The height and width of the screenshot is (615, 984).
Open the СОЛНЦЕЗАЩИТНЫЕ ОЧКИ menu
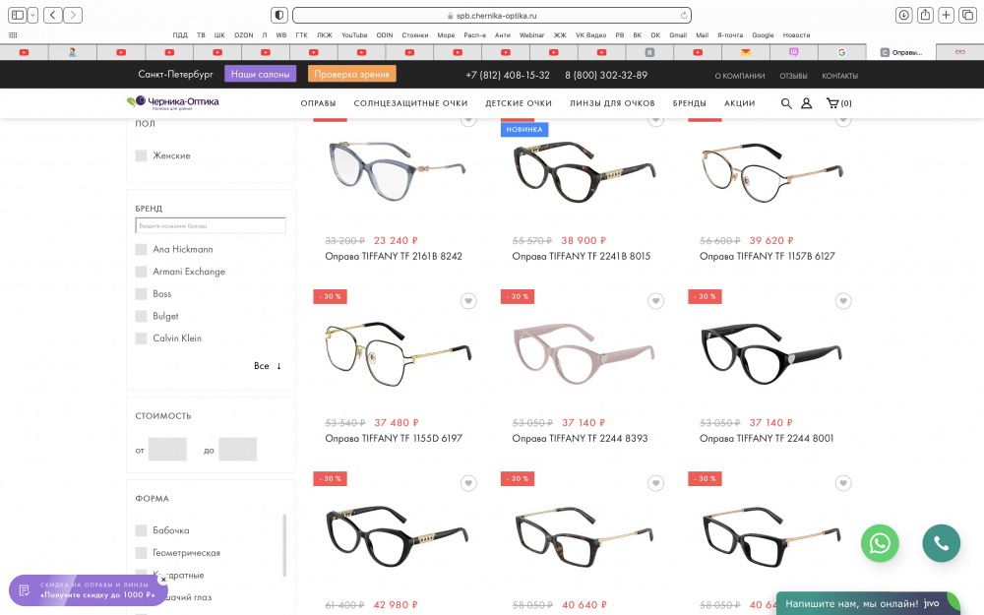pyautogui.click(x=410, y=103)
